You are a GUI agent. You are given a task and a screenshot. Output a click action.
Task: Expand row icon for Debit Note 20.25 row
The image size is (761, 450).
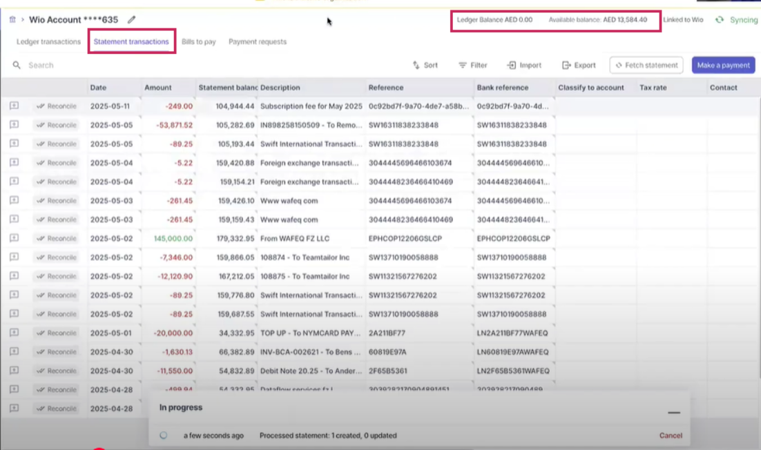[14, 371]
